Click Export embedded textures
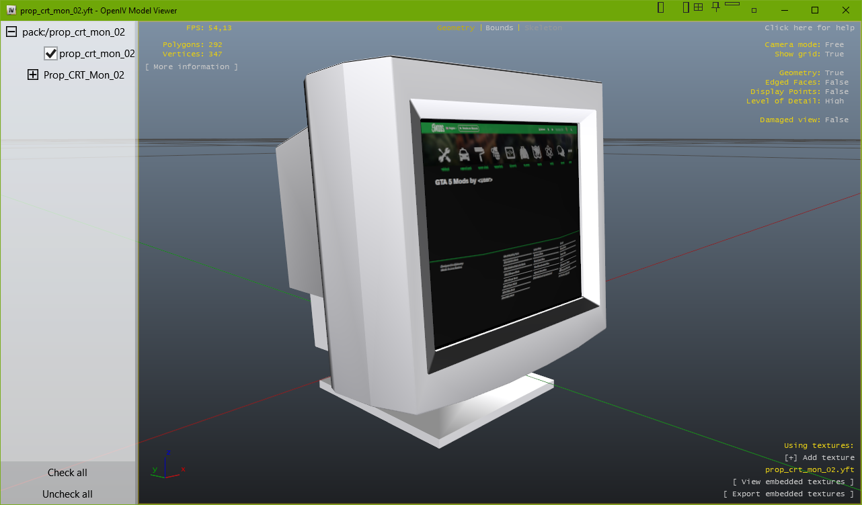 788,494
